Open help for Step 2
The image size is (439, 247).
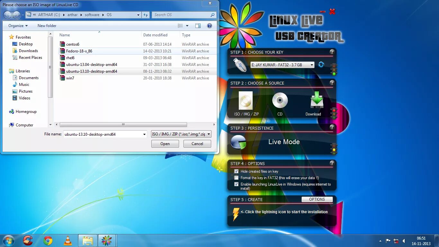click(332, 83)
